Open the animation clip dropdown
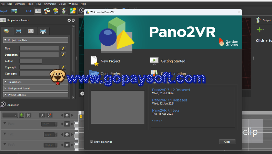The image size is (272, 154). [x=10, y=115]
